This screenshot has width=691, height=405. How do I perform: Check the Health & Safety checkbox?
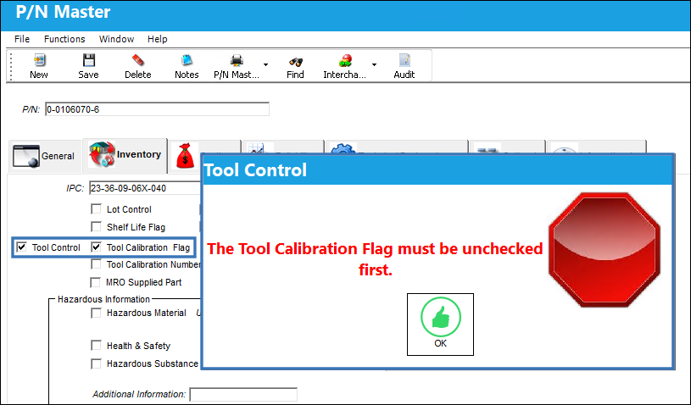(96, 346)
